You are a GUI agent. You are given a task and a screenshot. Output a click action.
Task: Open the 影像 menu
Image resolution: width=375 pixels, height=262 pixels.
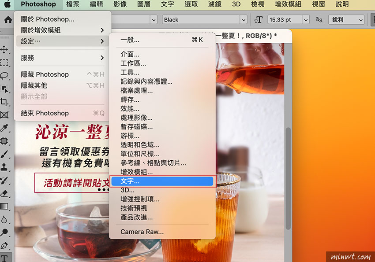pyautogui.click(x=120, y=4)
